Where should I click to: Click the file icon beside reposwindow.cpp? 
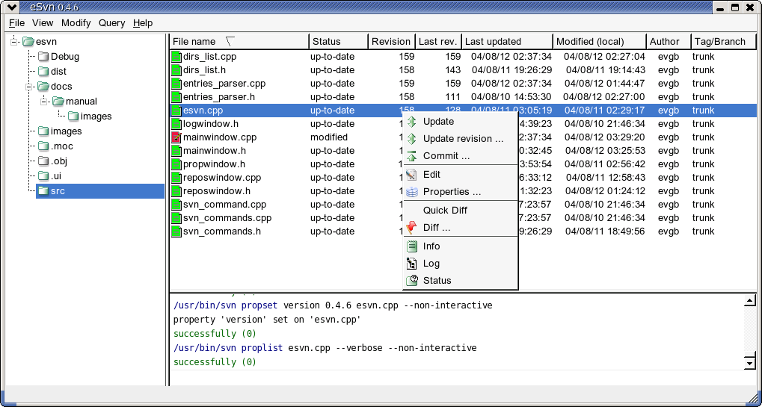(x=176, y=178)
